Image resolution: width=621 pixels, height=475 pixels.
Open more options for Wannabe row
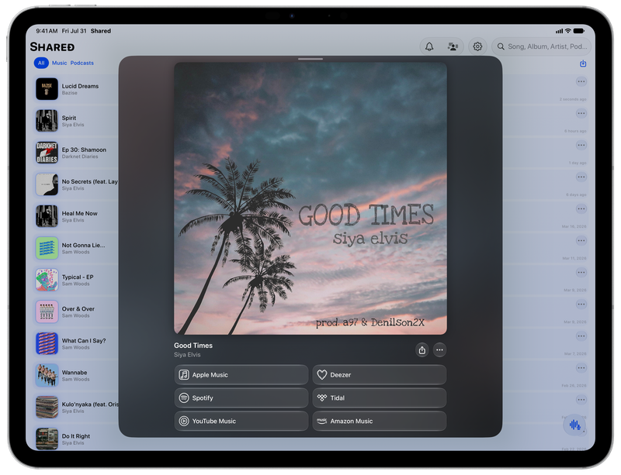click(581, 368)
